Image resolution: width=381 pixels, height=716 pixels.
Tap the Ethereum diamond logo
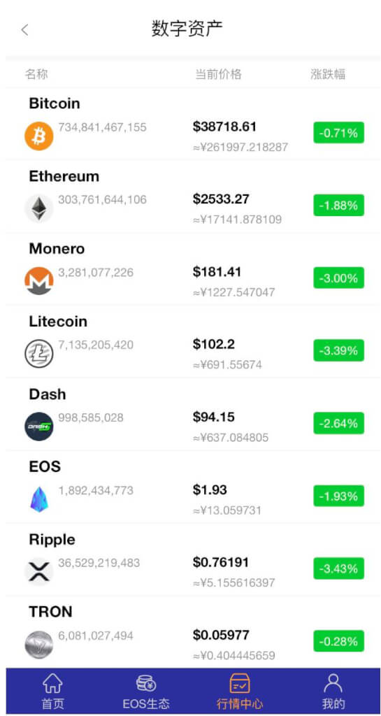pyautogui.click(x=38, y=208)
